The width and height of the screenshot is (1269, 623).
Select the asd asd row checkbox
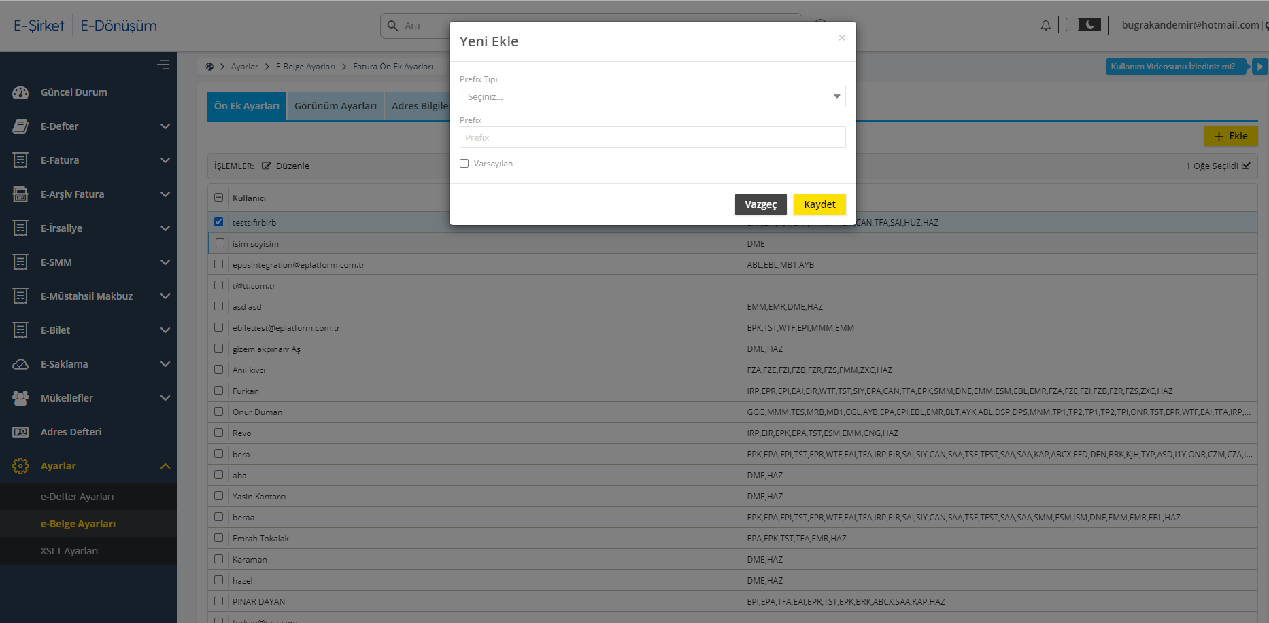point(218,306)
